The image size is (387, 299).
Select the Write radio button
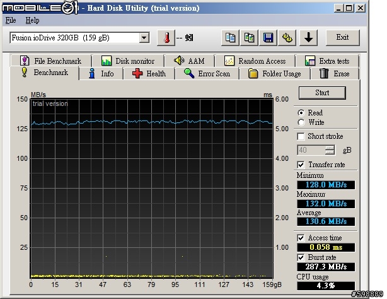[301, 122]
